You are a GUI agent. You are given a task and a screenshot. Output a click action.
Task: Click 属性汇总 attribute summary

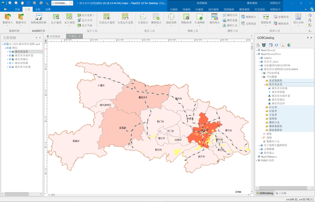coord(230,25)
